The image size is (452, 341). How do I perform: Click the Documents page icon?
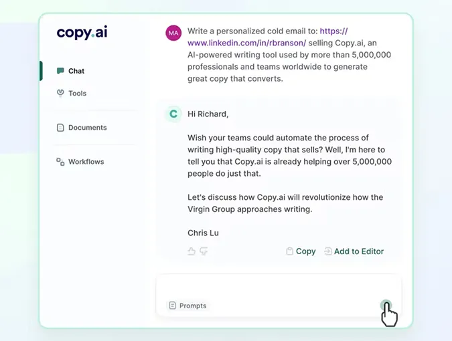(60, 128)
